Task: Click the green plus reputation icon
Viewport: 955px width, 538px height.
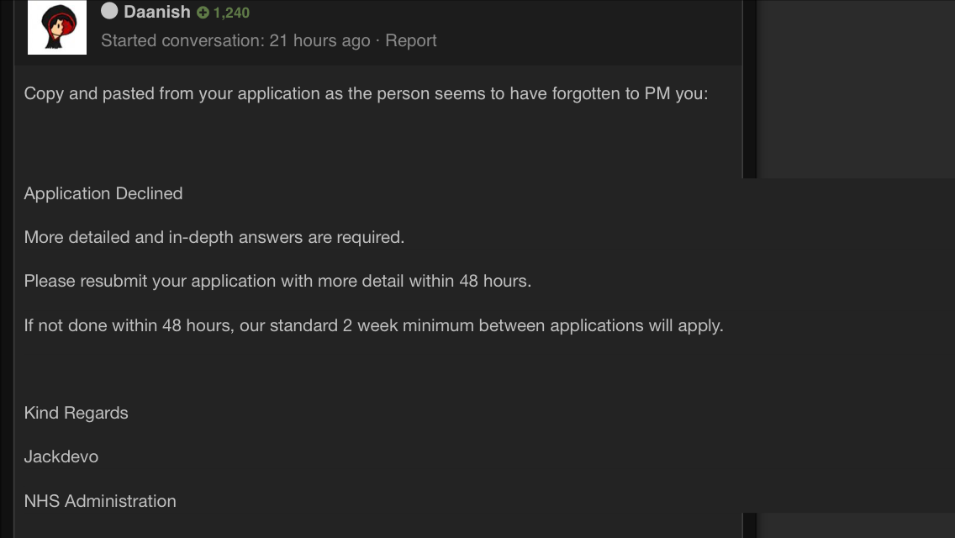Action: point(203,13)
